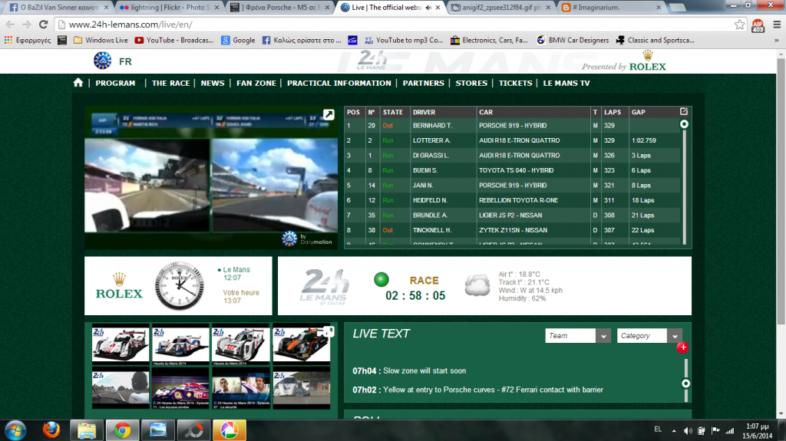Show more bookmarks with the chevron
Viewport: 786px width, 441px height.
(x=777, y=40)
